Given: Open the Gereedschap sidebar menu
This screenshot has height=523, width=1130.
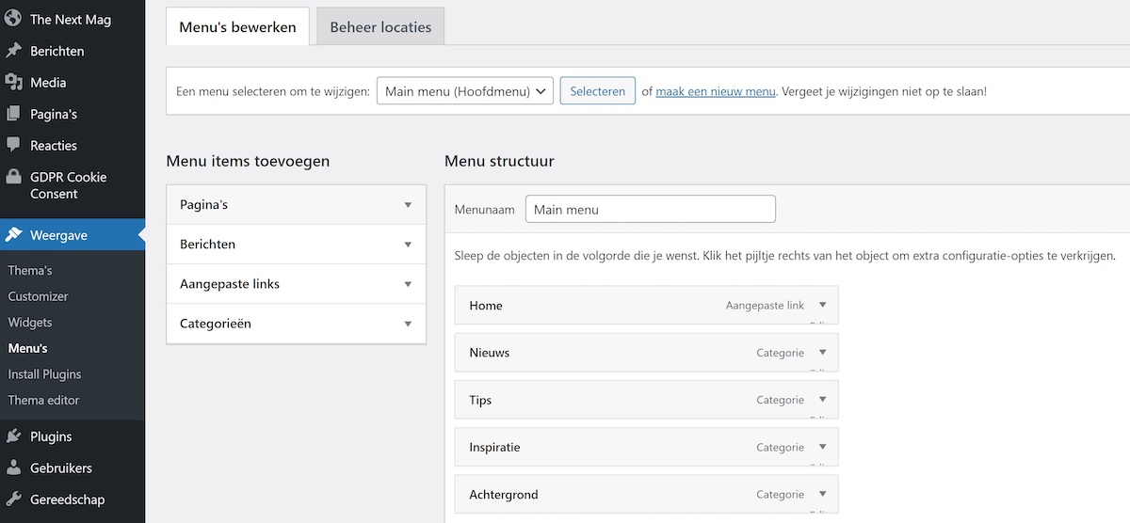Looking at the screenshot, I should 67,499.
